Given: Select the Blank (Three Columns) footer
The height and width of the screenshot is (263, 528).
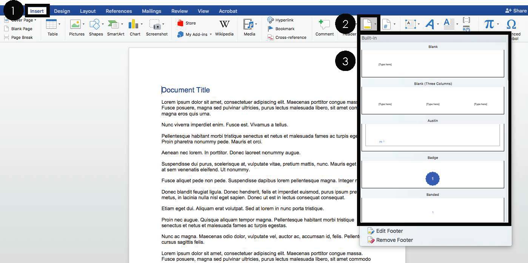Looking at the screenshot, I should (433, 101).
